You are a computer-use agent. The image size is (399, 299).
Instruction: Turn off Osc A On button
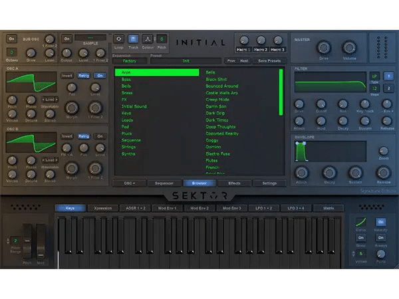click(x=100, y=76)
